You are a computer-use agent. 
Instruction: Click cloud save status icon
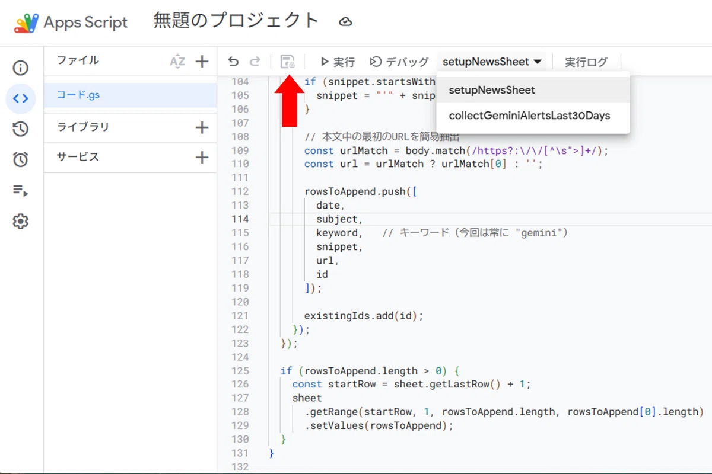(345, 22)
